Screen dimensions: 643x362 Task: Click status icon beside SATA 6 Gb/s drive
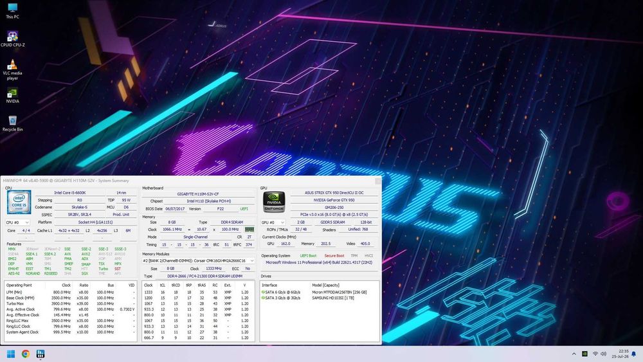point(263,293)
